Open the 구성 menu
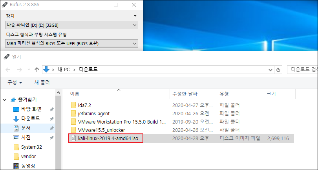 (x=15, y=82)
